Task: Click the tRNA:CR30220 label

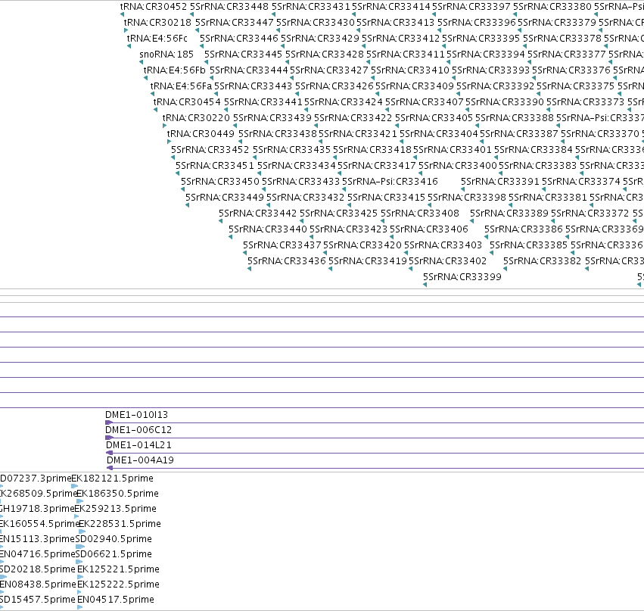Action: click(x=196, y=118)
